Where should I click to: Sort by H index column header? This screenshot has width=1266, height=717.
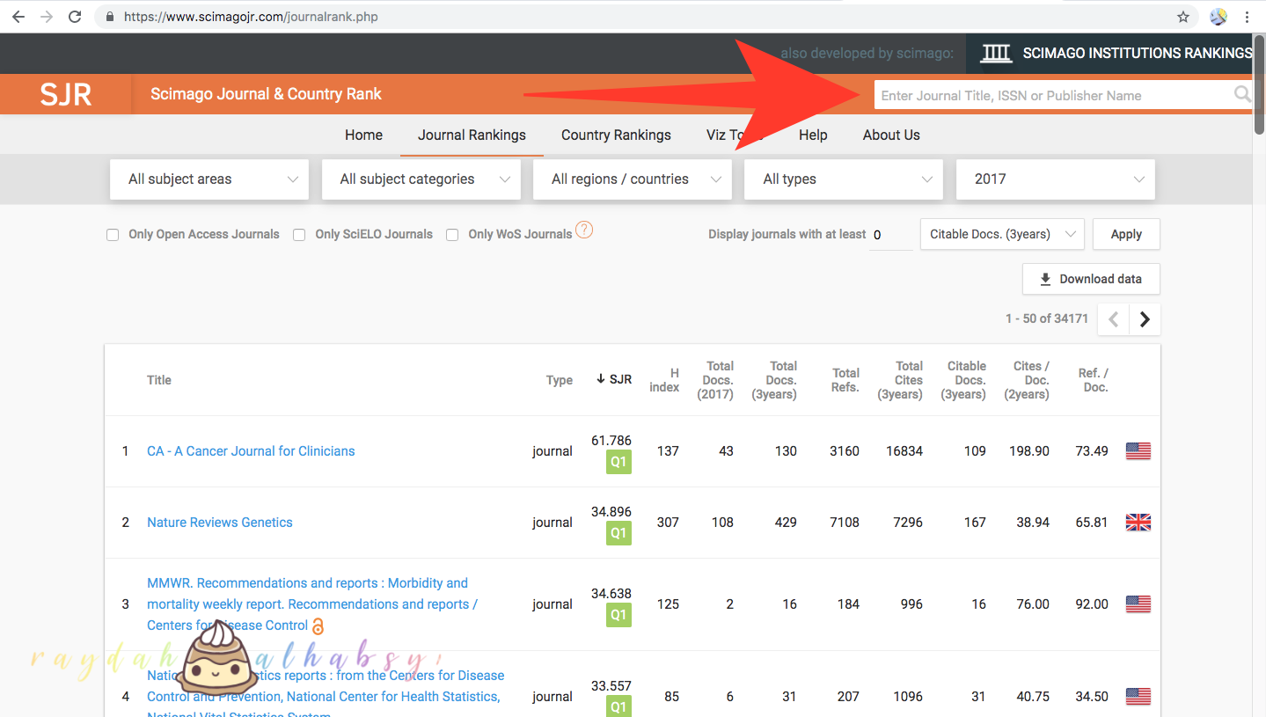[x=664, y=380]
